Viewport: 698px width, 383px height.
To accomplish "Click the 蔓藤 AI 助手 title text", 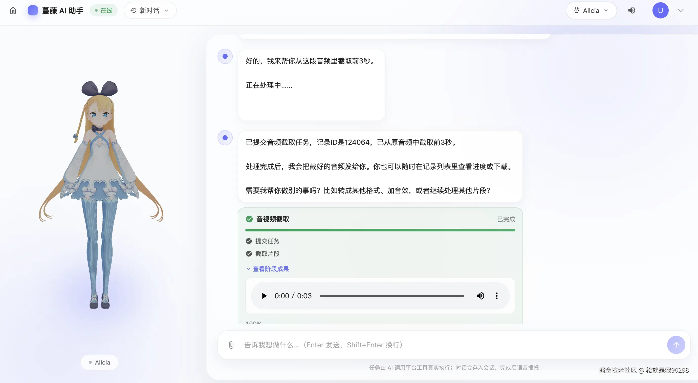I will pos(63,10).
